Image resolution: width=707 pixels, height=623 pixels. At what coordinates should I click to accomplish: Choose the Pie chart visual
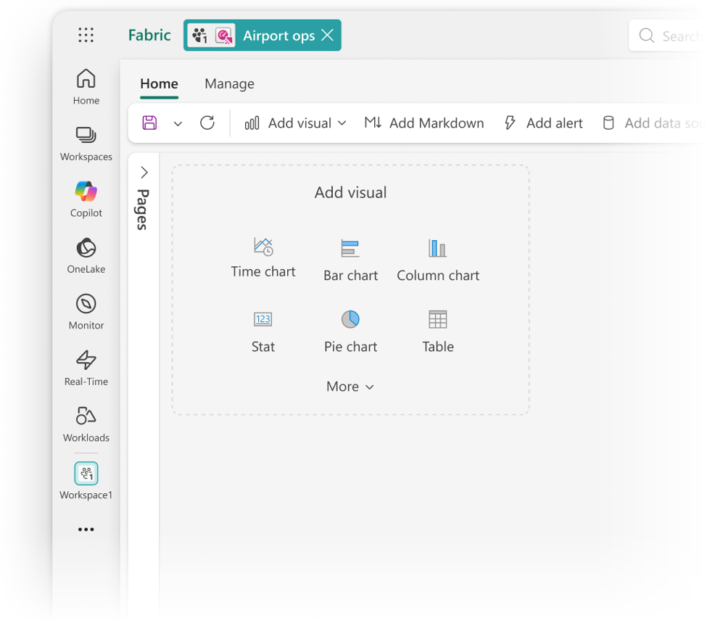coord(350,331)
